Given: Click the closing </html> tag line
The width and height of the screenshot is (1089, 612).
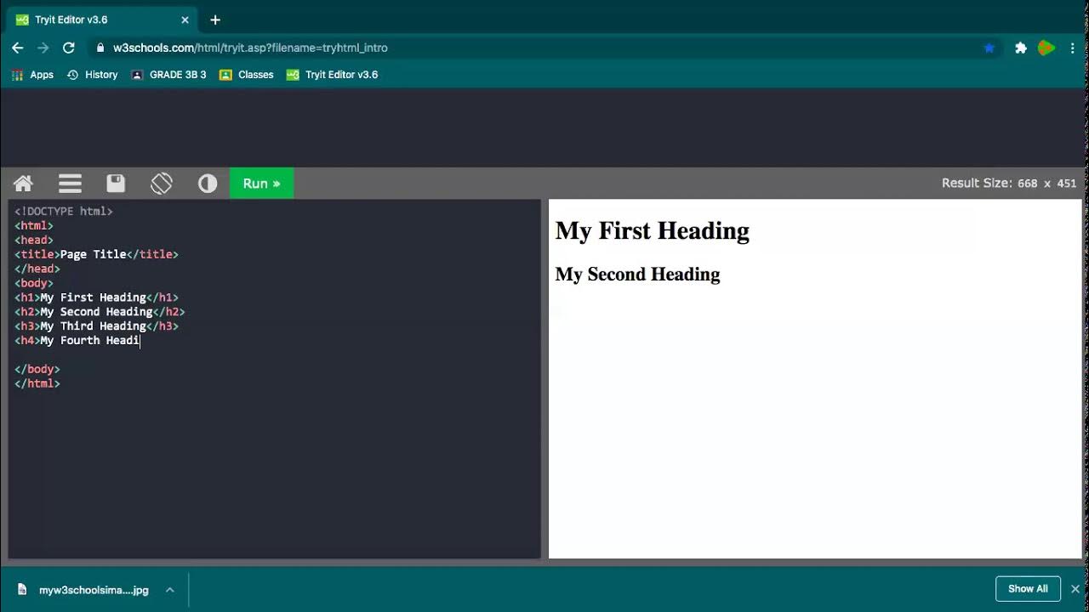Looking at the screenshot, I should 37,383.
